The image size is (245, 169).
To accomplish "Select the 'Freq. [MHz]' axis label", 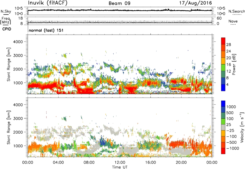I will (6, 21).
